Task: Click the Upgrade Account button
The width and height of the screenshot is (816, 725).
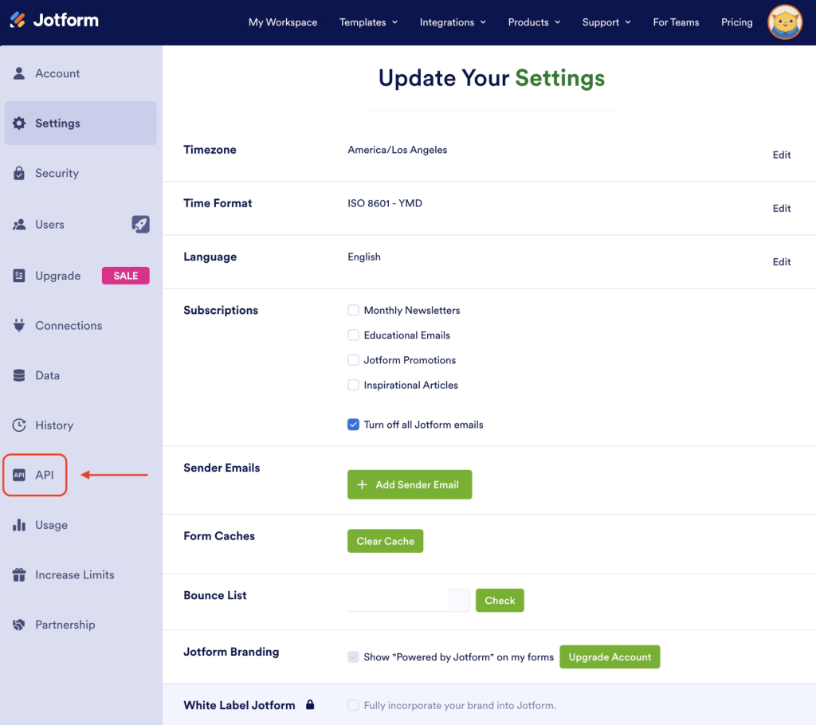Action: (x=610, y=656)
